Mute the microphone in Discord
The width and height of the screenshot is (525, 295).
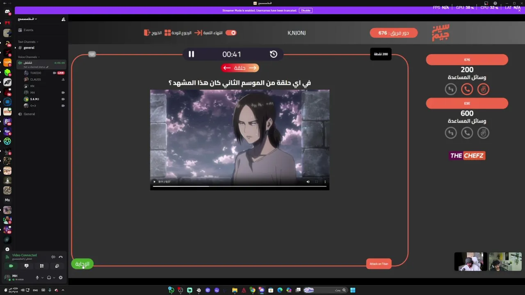[37, 277]
